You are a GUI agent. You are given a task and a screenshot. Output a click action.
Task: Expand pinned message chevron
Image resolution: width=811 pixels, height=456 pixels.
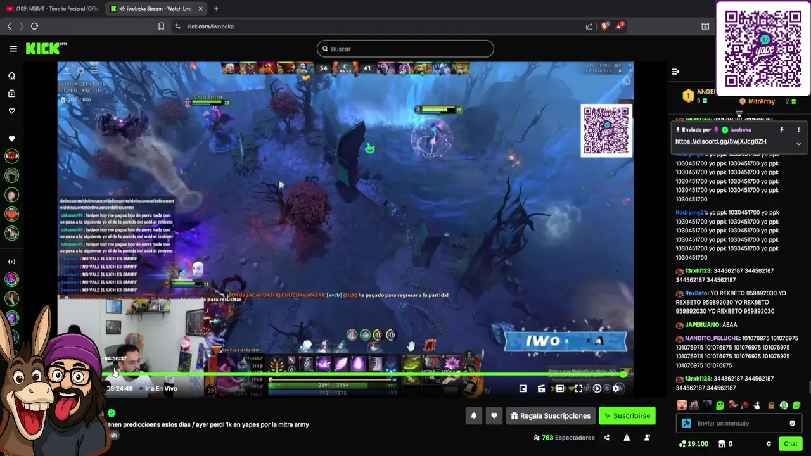click(798, 144)
